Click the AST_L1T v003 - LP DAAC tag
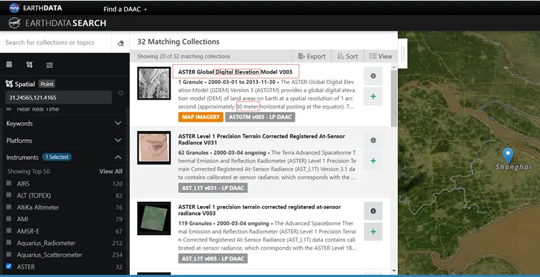 (x=213, y=259)
